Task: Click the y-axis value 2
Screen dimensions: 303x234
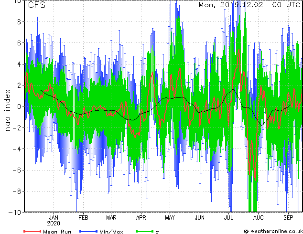Action: pos(19,85)
